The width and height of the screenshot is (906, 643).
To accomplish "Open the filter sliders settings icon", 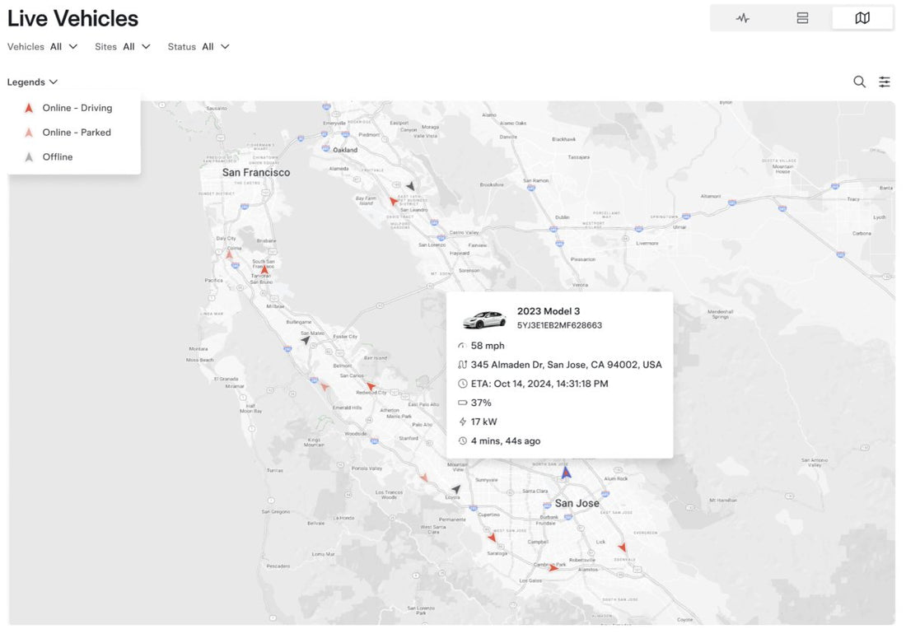I will 885,82.
